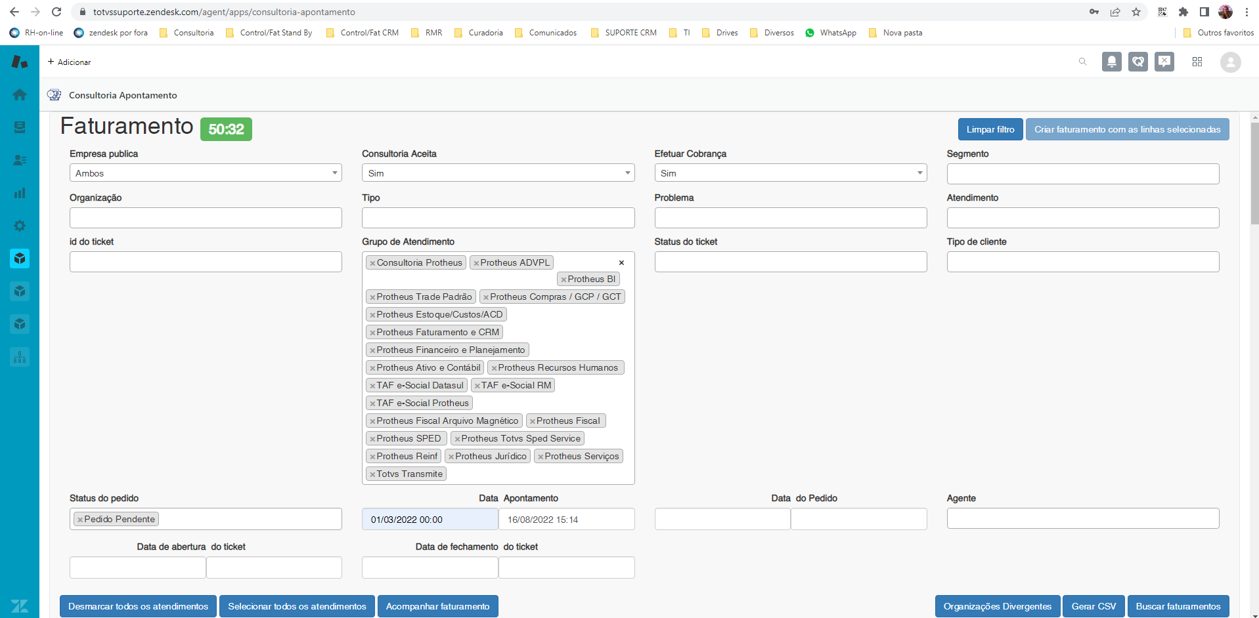The image size is (1259, 618).
Task: Click the Adicionar new tab button
Action: point(69,62)
